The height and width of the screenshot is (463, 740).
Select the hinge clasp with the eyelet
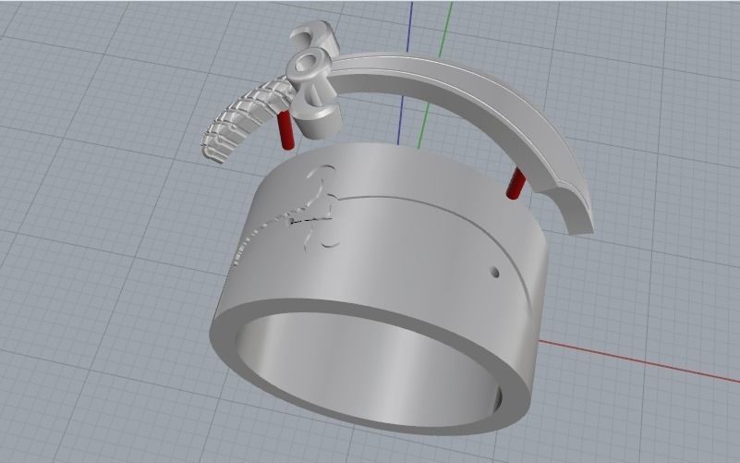314,80
